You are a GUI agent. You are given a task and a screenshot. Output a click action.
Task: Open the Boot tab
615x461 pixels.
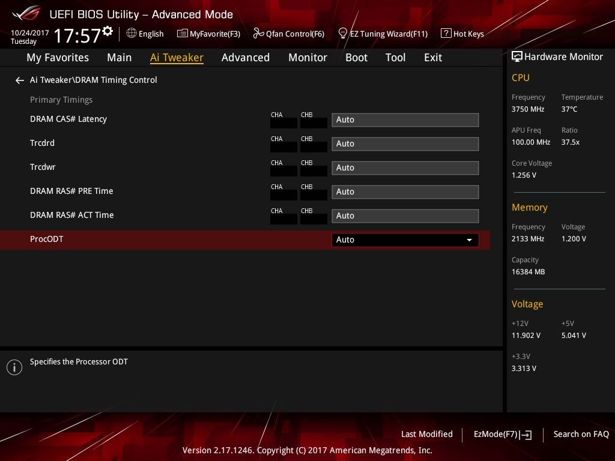click(x=356, y=58)
